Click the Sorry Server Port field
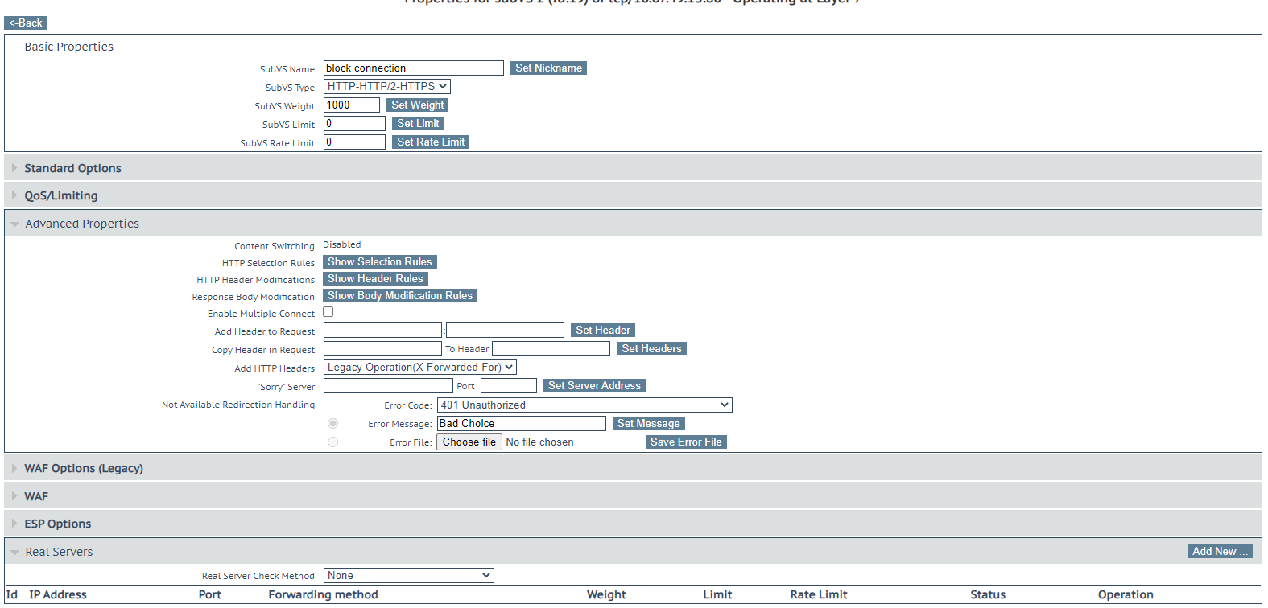1268x608 pixels. (509, 386)
